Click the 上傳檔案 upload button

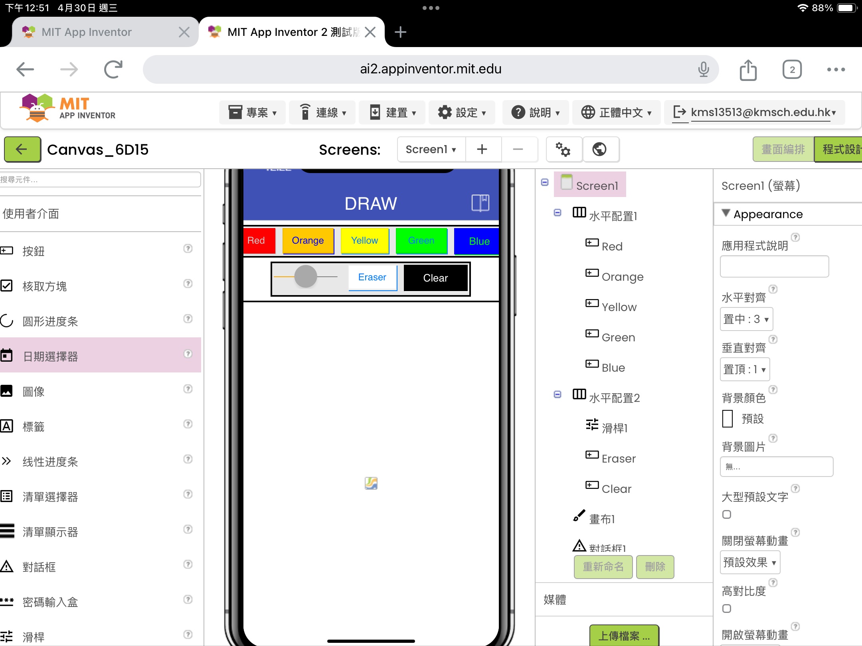tap(624, 635)
